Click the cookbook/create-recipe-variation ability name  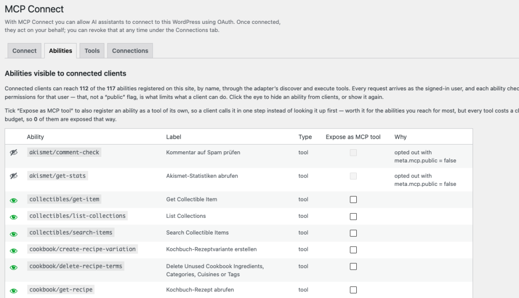point(83,249)
